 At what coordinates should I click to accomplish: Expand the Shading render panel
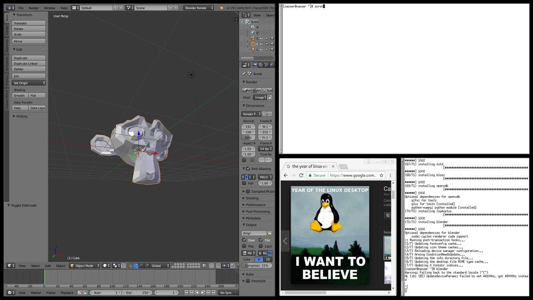[252, 198]
